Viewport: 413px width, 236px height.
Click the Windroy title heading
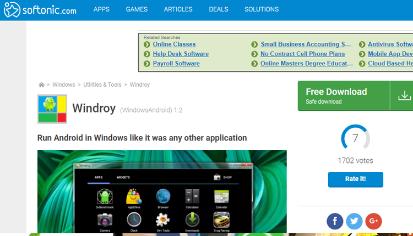coord(94,109)
